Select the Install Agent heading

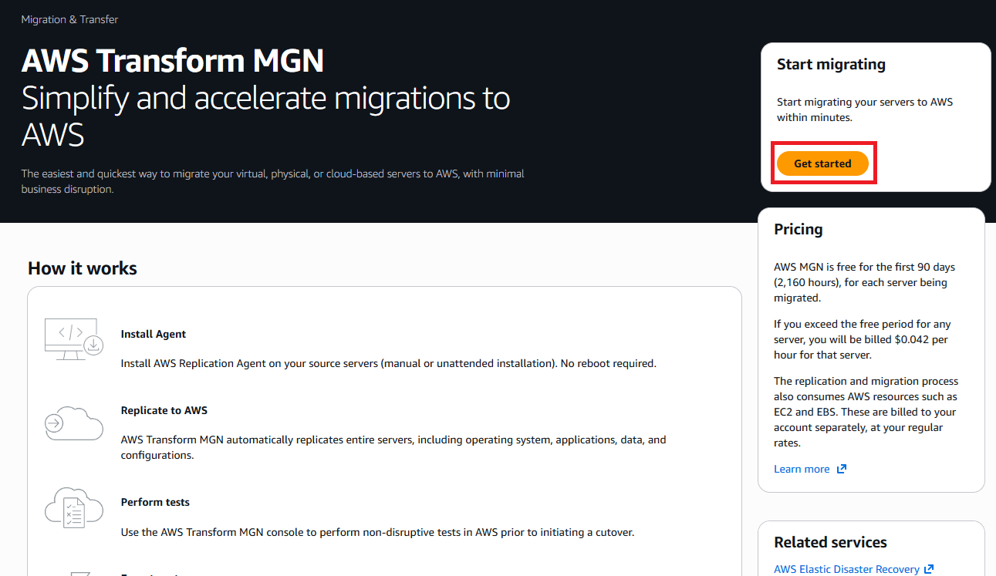(154, 334)
